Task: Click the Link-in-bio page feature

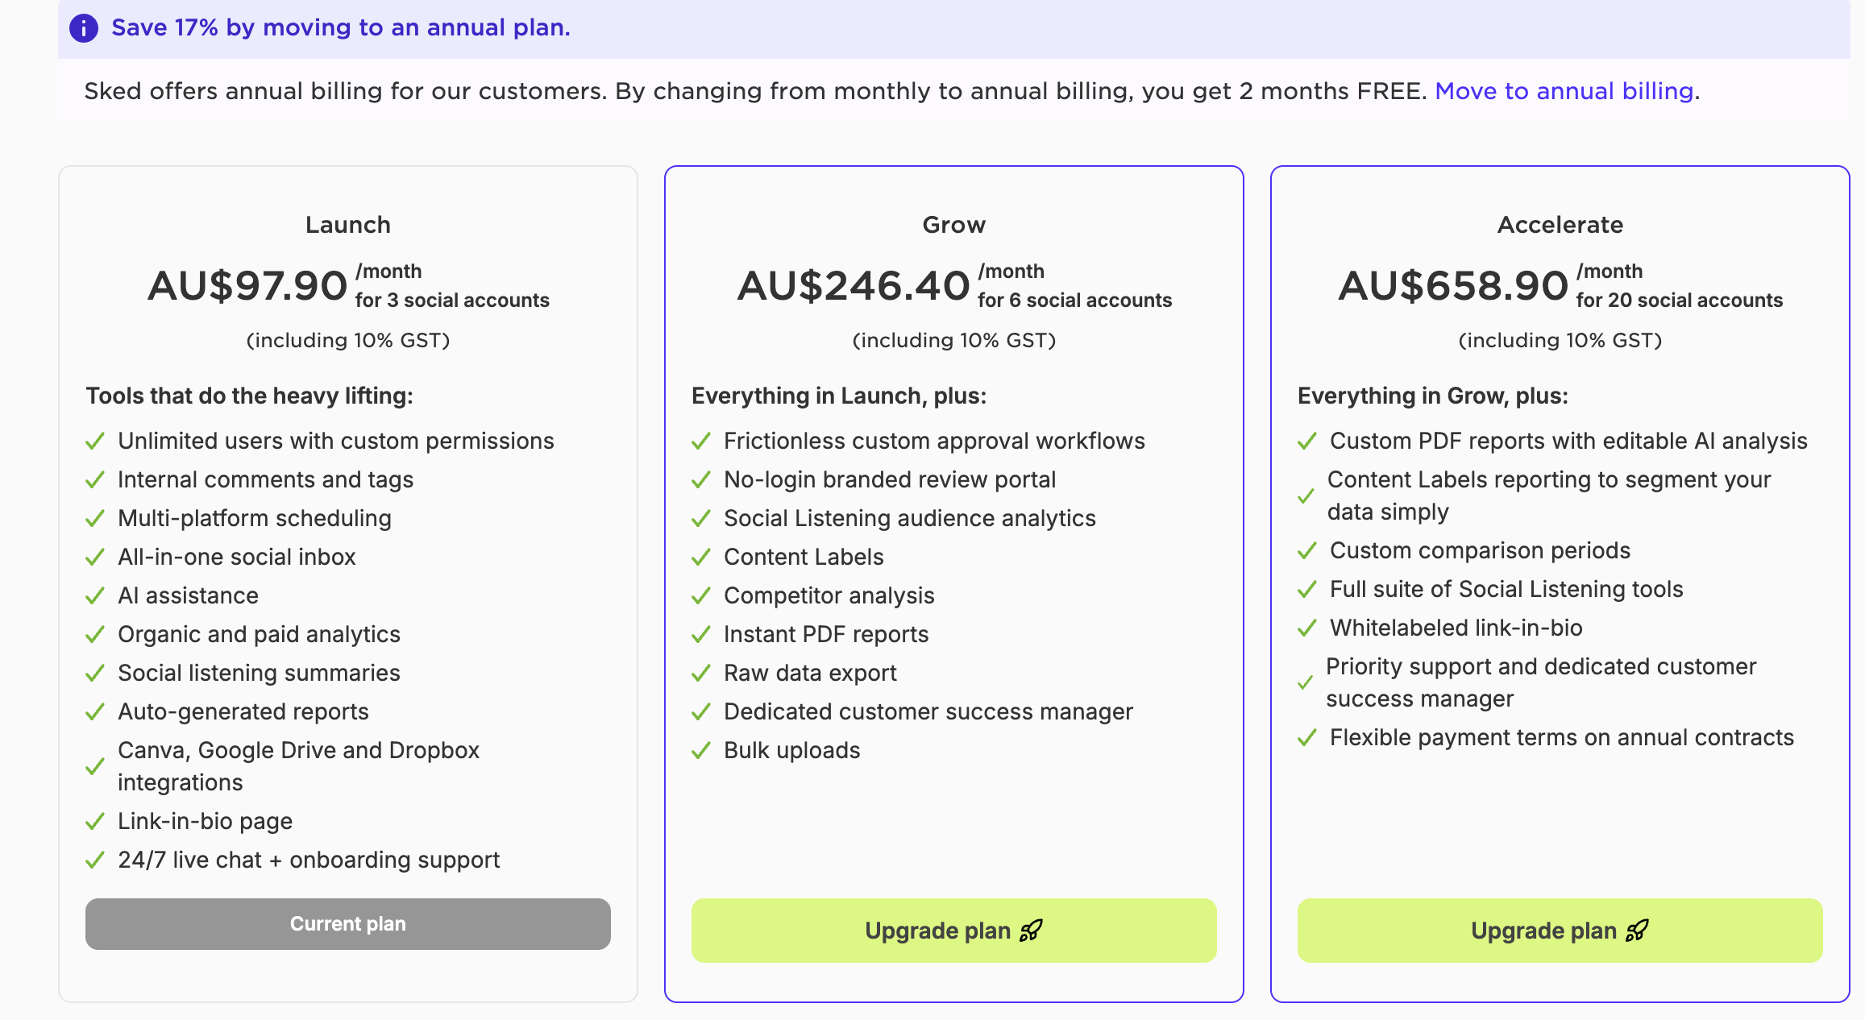Action: pyautogui.click(x=206, y=821)
